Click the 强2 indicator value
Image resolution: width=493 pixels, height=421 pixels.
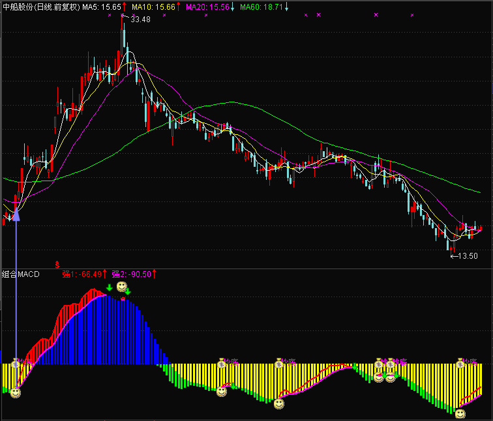pyautogui.click(x=133, y=274)
